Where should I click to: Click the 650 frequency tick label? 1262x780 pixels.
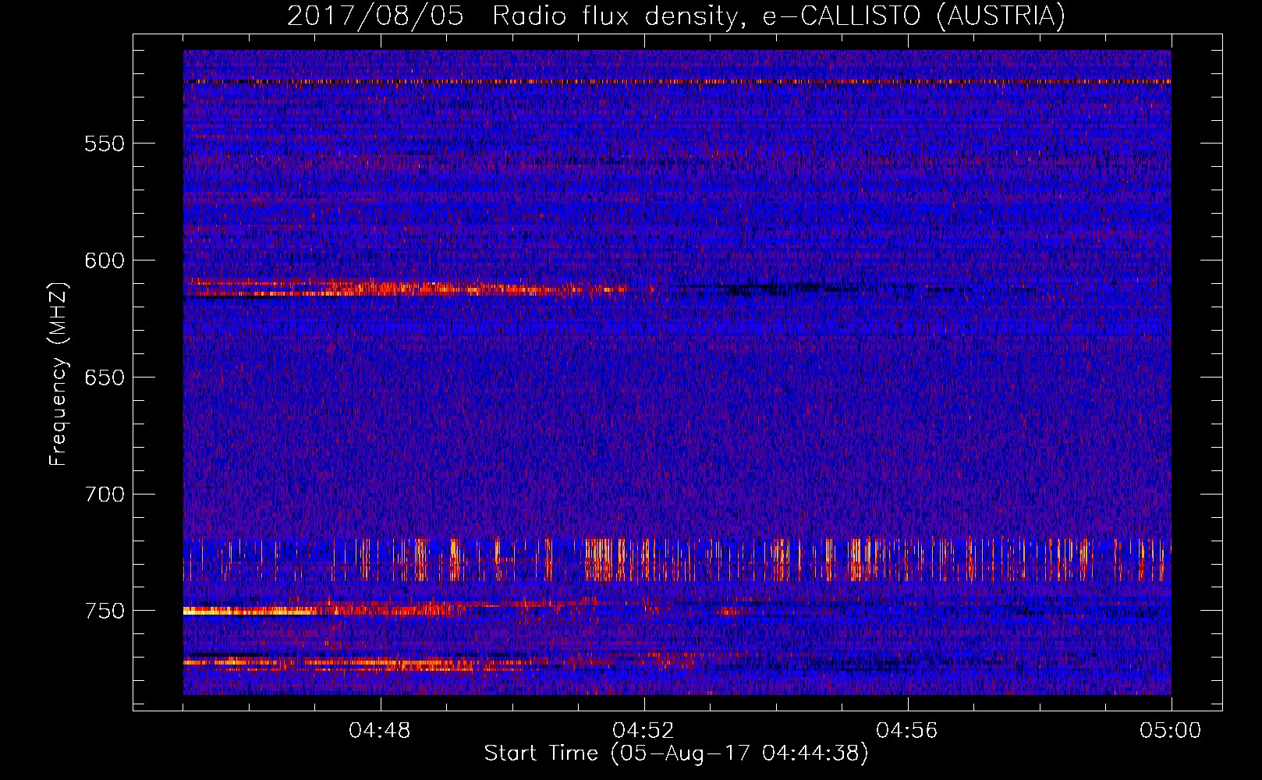tap(105, 378)
